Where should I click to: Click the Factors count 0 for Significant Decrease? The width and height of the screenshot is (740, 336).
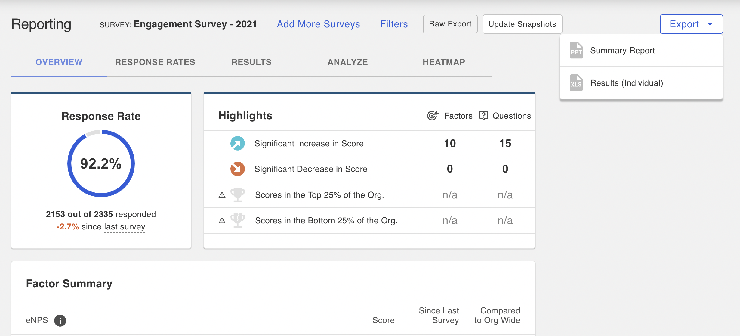pos(450,169)
